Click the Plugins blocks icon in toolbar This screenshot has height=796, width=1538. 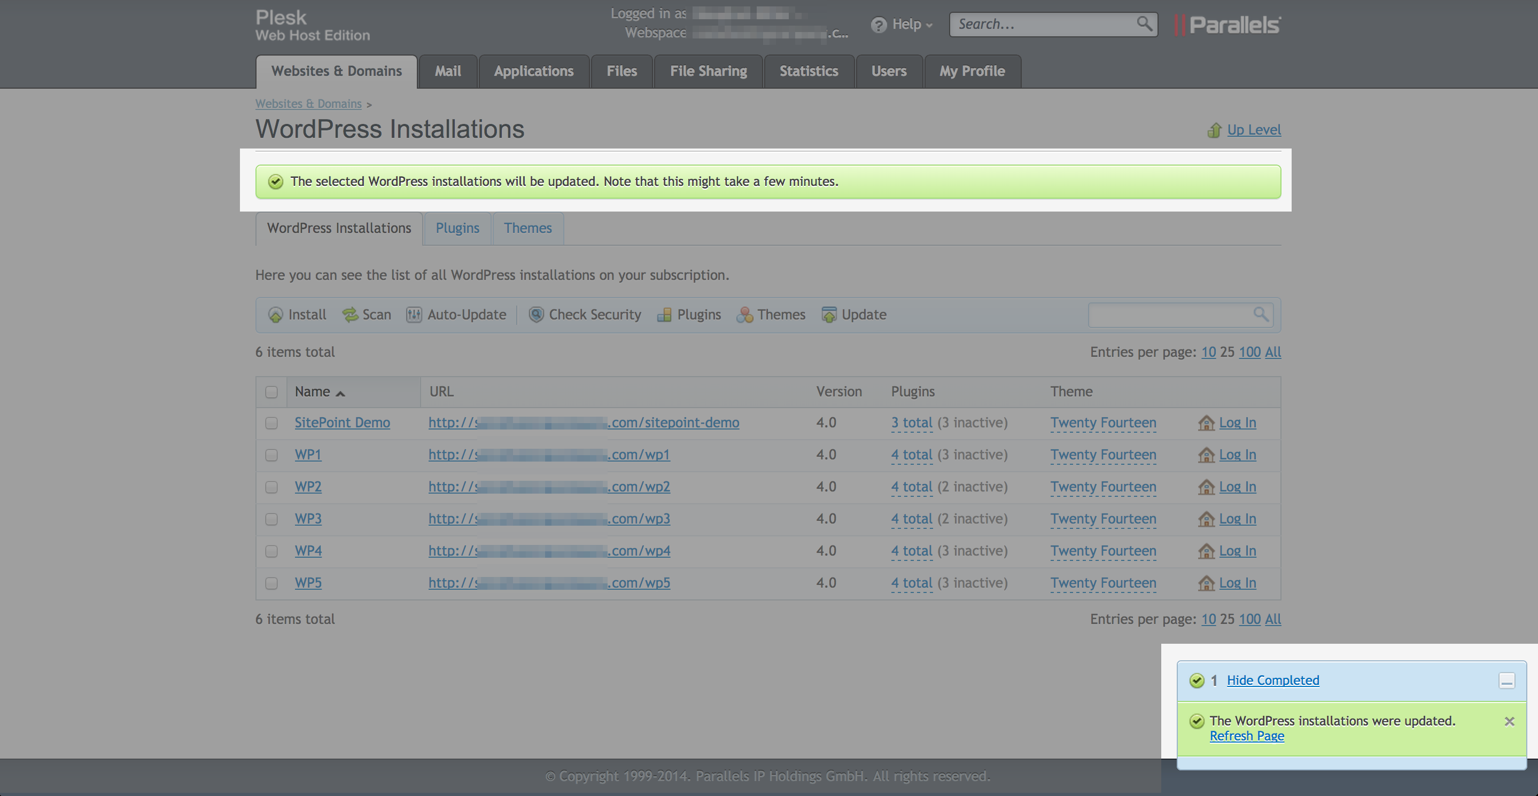click(664, 315)
